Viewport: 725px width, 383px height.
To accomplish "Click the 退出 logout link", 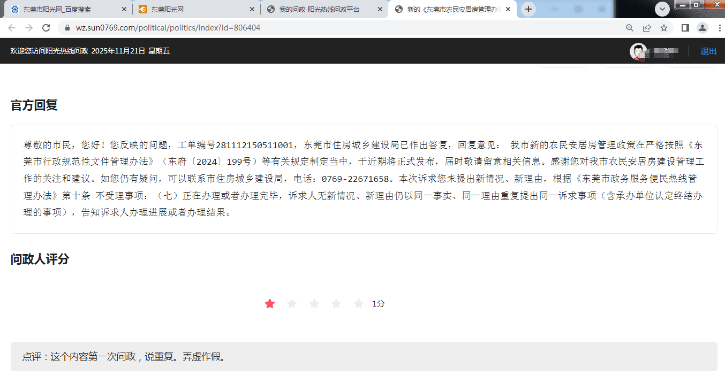I will coord(708,51).
